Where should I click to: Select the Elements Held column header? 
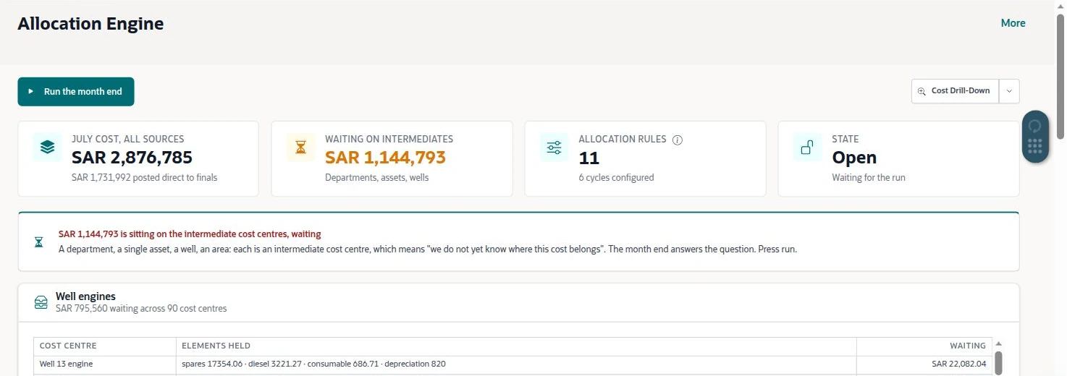tap(516, 346)
